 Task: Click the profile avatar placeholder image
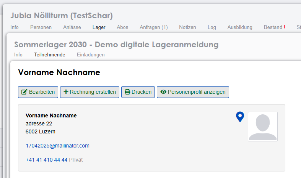pyautogui.click(x=263, y=127)
